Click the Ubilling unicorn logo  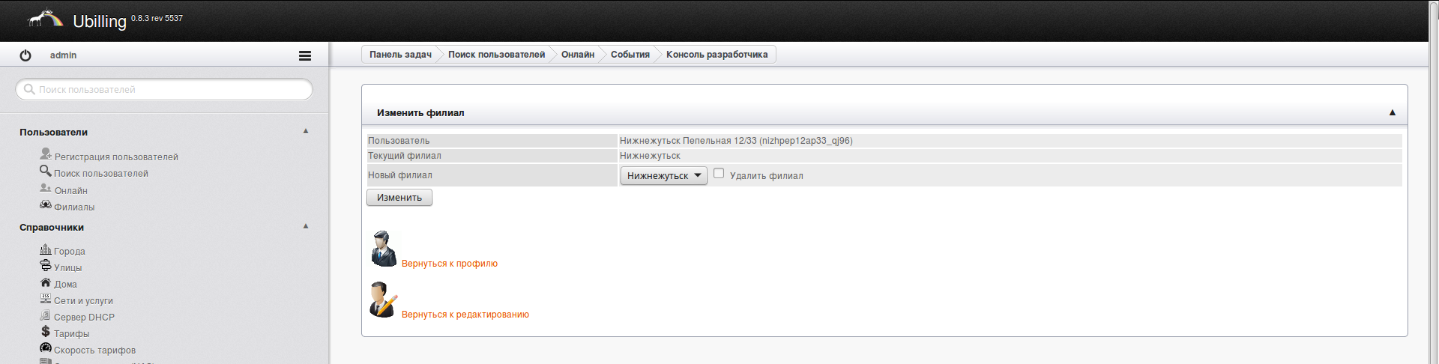pos(45,19)
